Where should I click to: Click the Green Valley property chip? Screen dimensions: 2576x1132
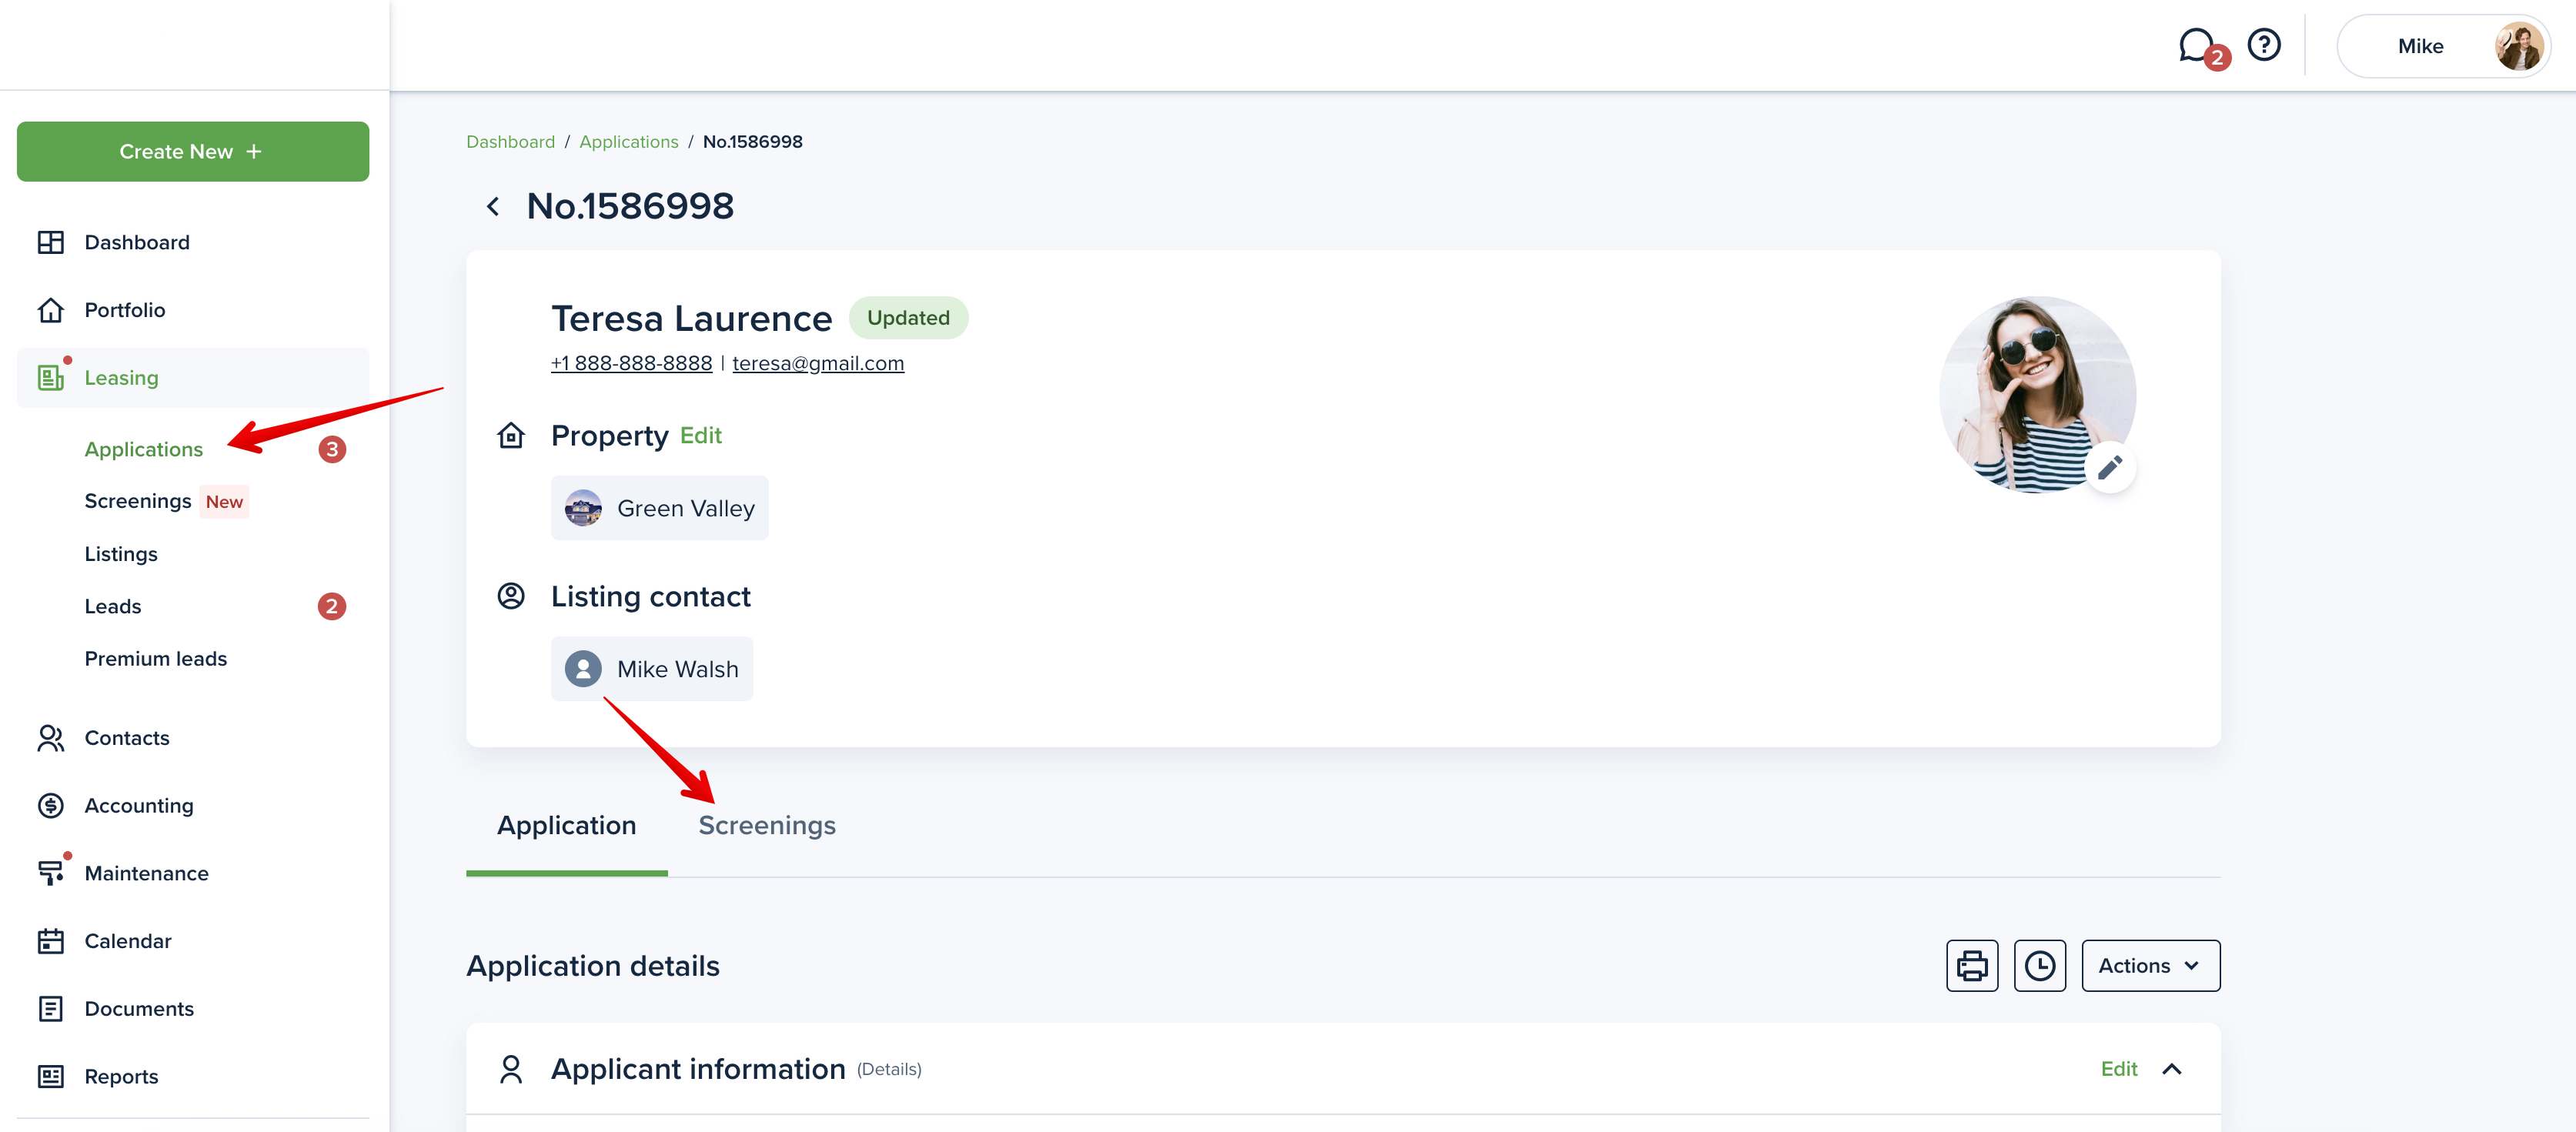pyautogui.click(x=660, y=508)
